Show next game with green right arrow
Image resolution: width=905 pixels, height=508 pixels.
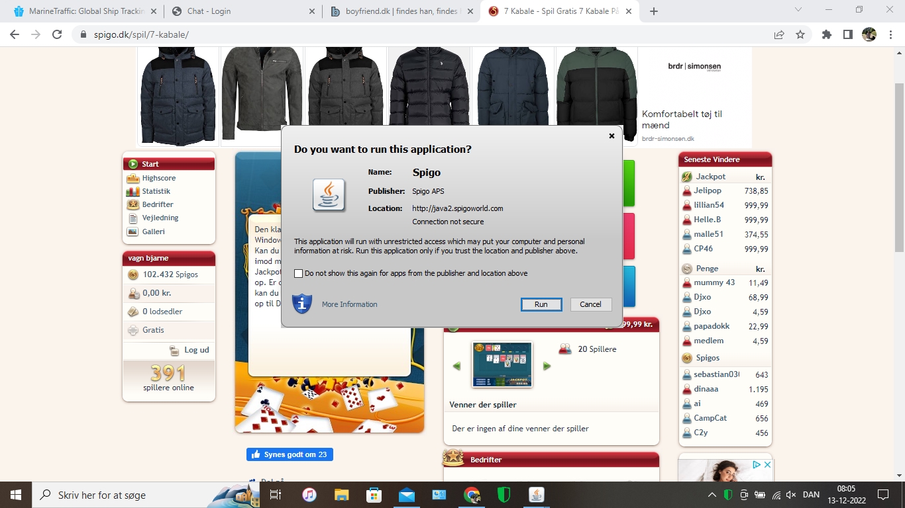click(x=547, y=366)
